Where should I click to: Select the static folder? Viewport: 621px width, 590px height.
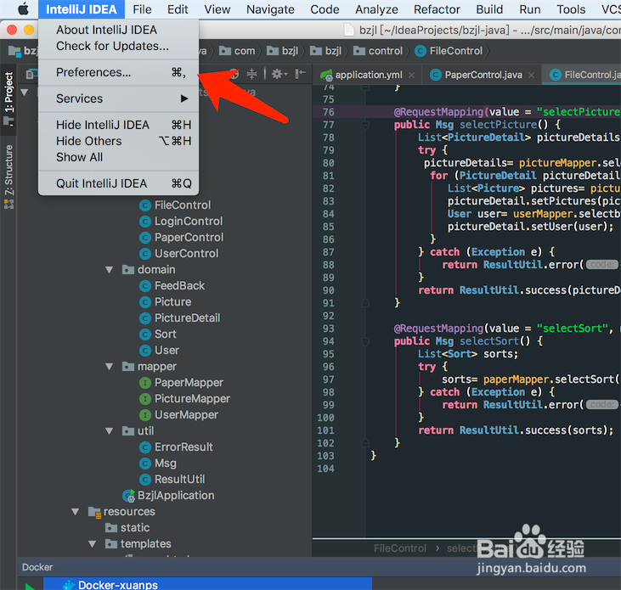pyautogui.click(x=127, y=528)
